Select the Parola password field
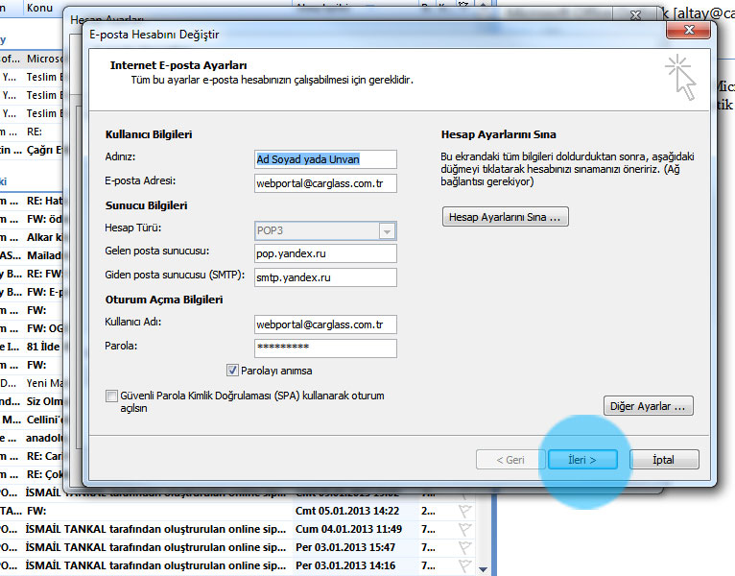The width and height of the screenshot is (735, 576). 325,348
